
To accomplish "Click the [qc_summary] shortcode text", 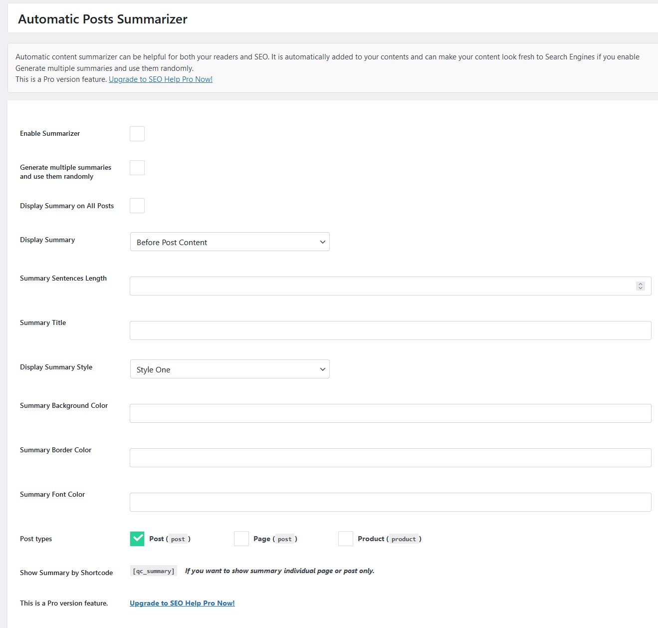I will pos(154,571).
